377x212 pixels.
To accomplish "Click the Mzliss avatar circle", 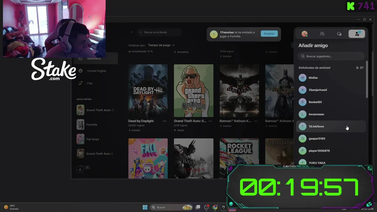I will click(302, 78).
